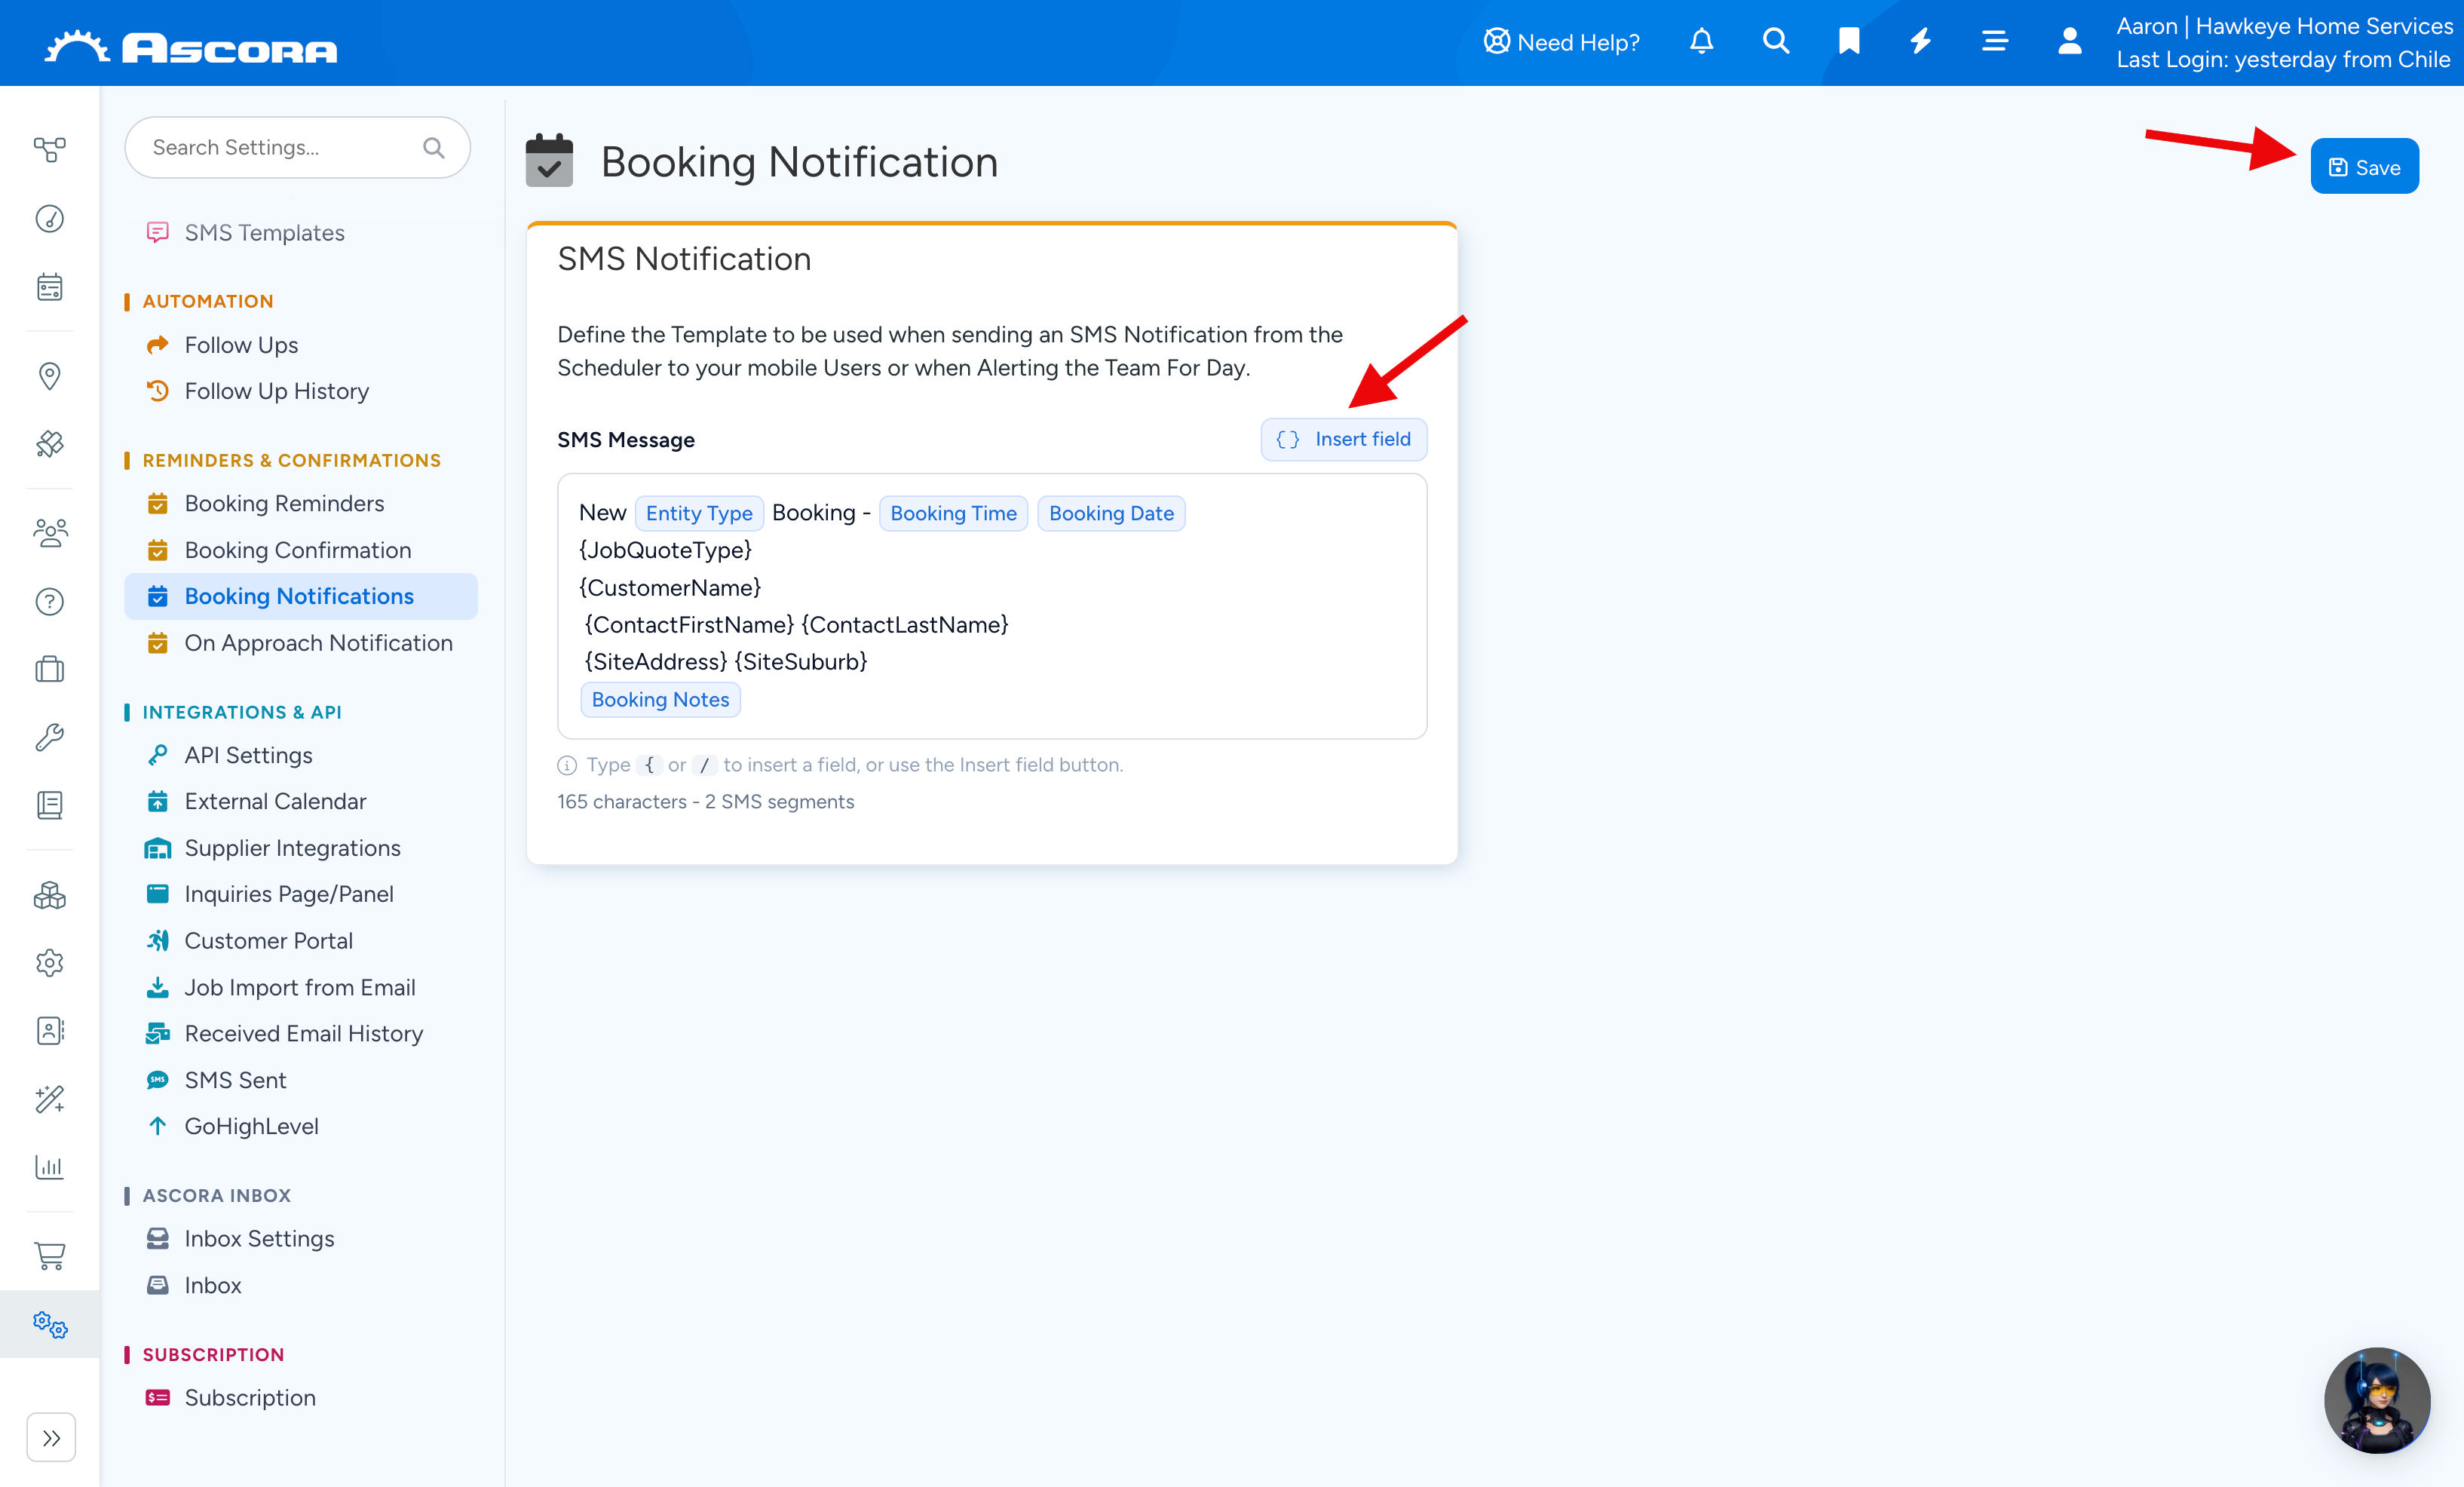Open briefcase jobs icon in left rail
The height and width of the screenshot is (1487, 2464).
point(49,669)
